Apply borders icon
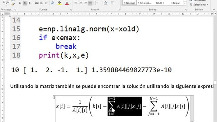This screenshot has height=122, width=217. pyautogui.click(x=113, y=3)
